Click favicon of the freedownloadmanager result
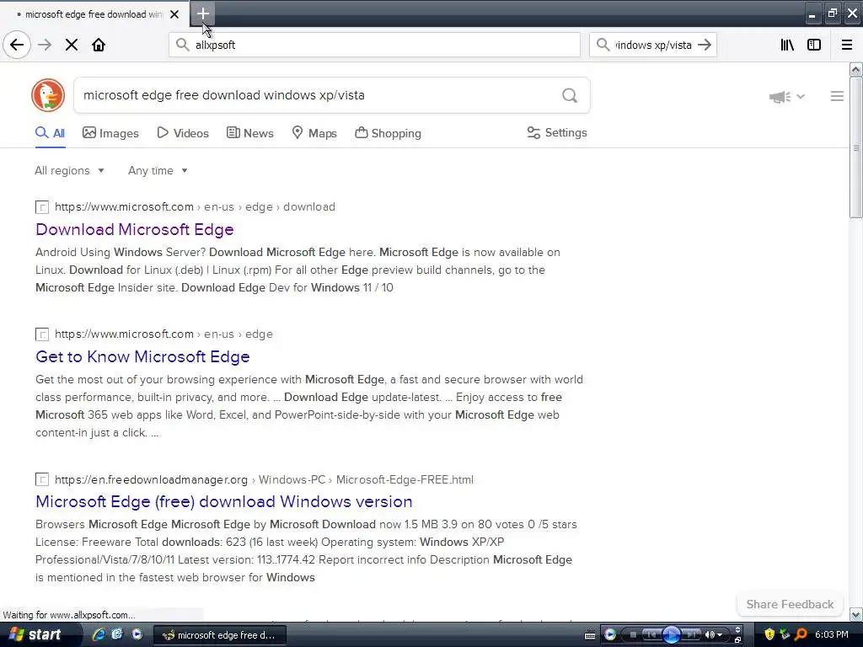 coord(42,479)
